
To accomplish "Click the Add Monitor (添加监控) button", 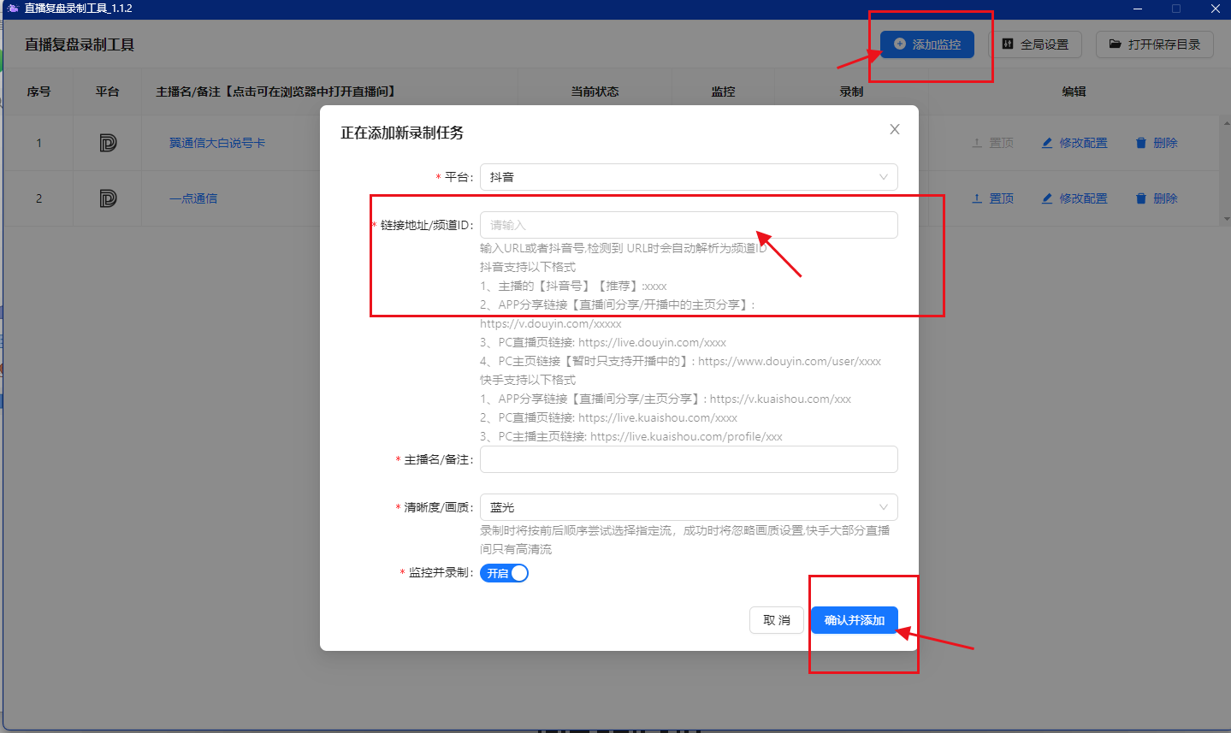I will point(926,44).
